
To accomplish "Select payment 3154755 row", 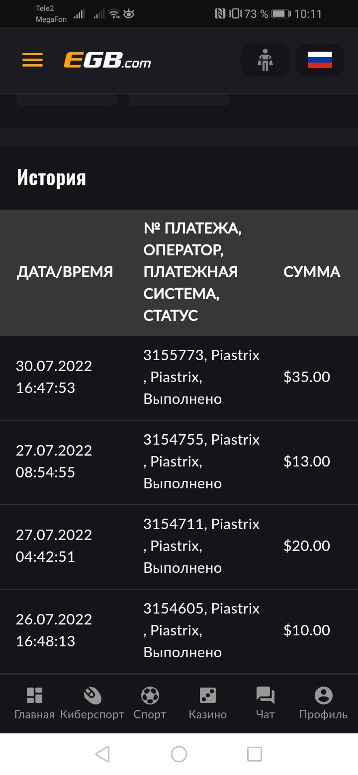I will (x=201, y=462).
